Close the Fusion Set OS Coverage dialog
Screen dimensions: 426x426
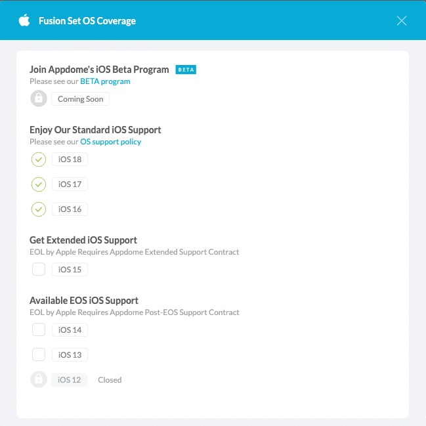click(402, 20)
